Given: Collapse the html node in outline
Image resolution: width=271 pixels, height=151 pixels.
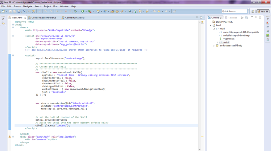Looking at the screenshot, I should (210, 26).
